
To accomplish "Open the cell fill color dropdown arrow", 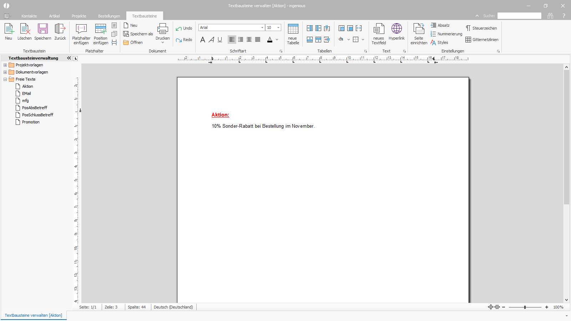I will [x=348, y=40].
